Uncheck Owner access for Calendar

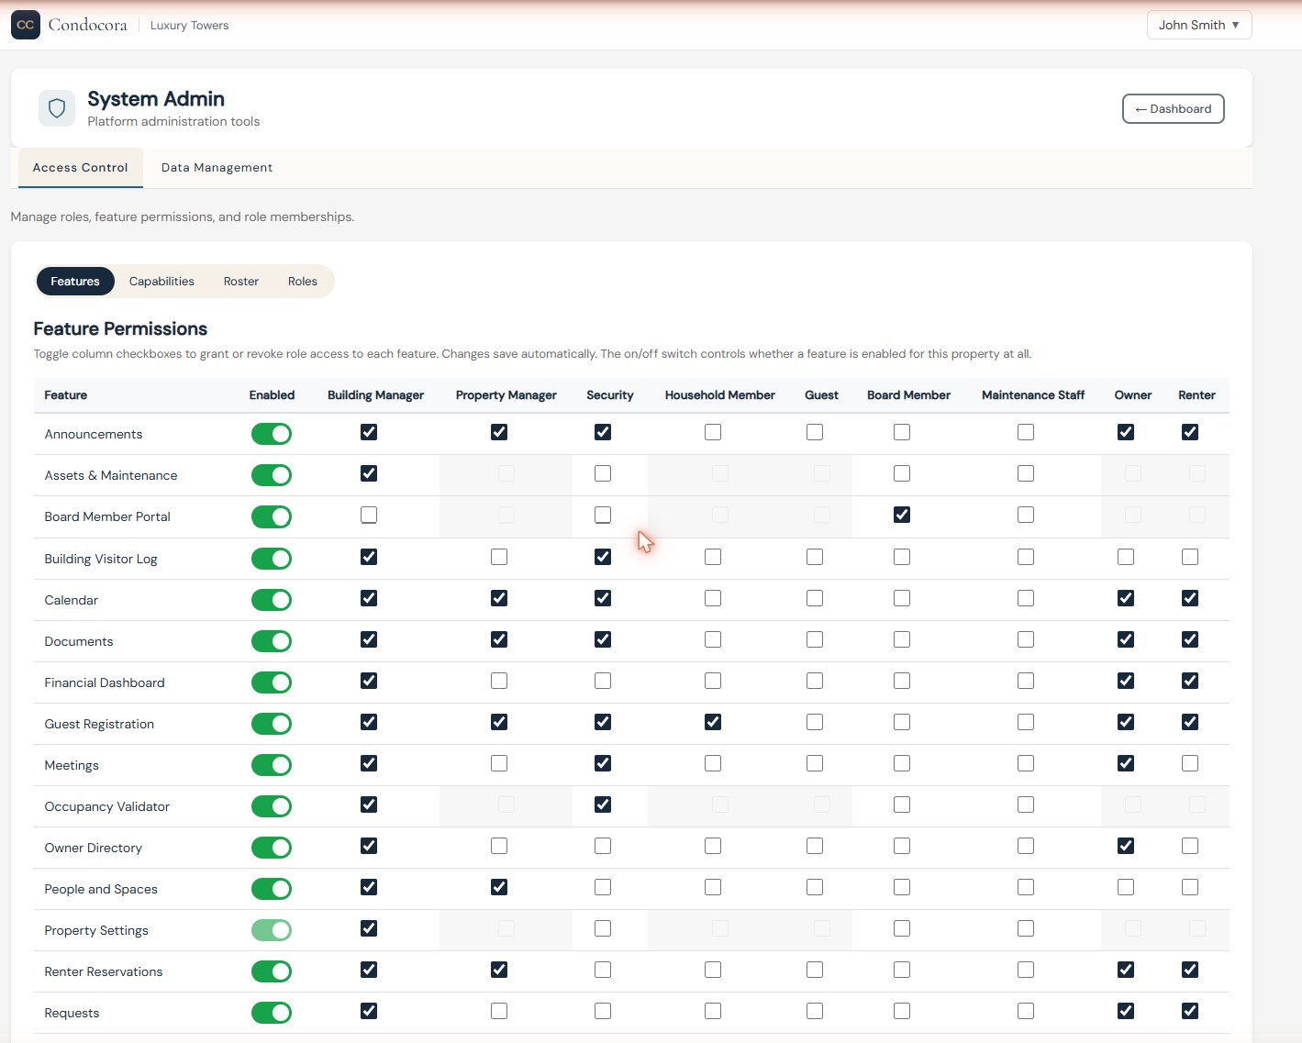tap(1126, 598)
